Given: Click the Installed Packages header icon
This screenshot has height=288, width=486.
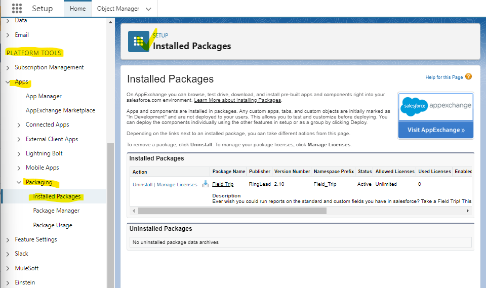Looking at the screenshot, I should click(x=139, y=41).
